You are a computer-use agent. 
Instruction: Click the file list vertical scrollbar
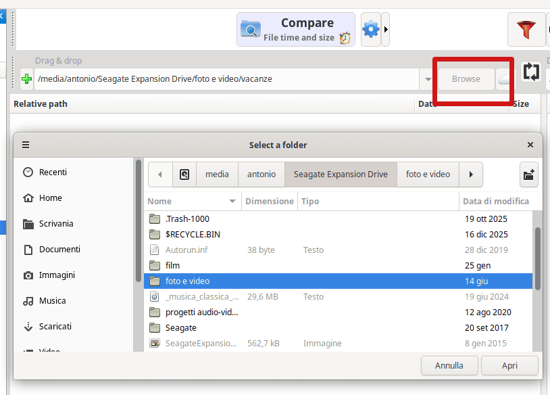pyautogui.click(x=537, y=258)
